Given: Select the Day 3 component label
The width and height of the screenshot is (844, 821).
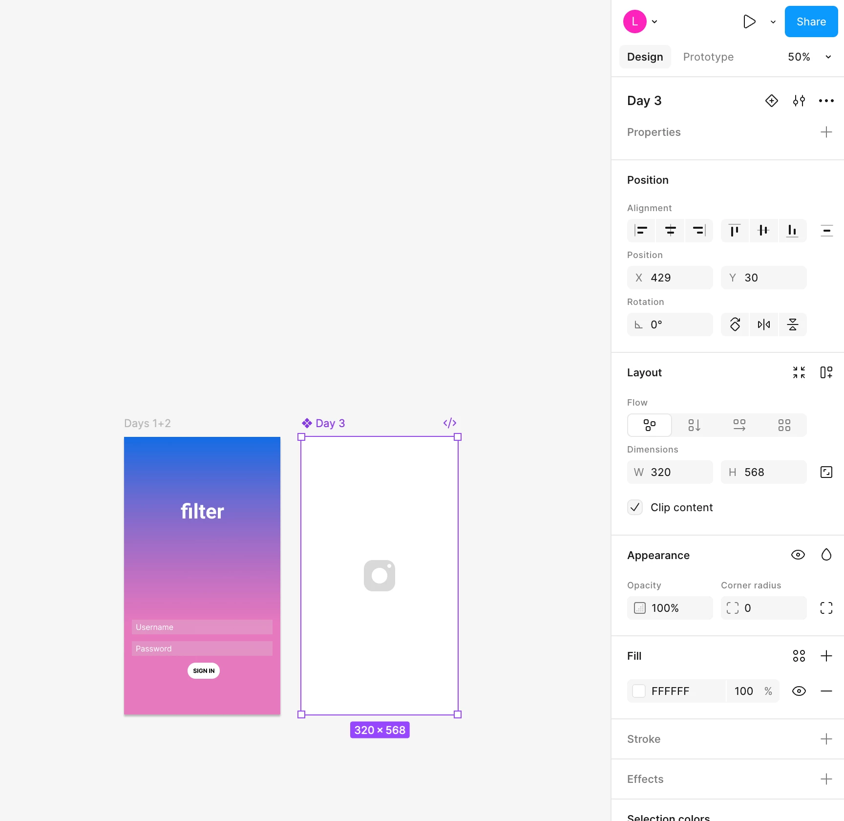Looking at the screenshot, I should pyautogui.click(x=330, y=423).
